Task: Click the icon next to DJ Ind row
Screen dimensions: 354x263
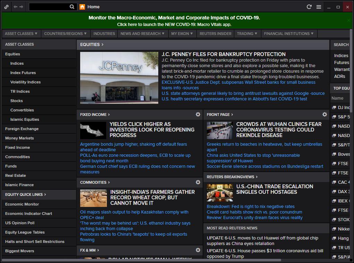Action: pos(334,107)
